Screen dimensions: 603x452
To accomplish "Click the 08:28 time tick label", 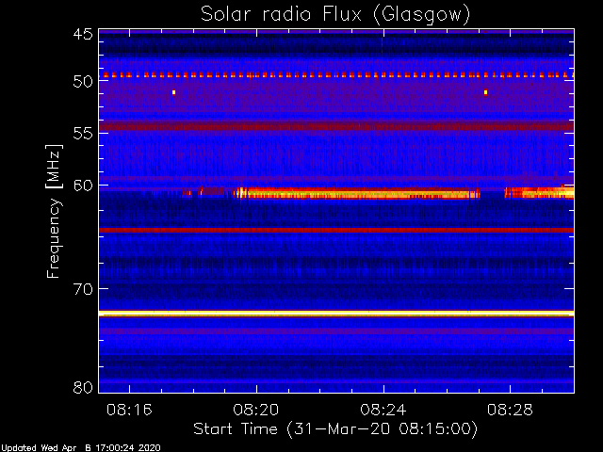I will [x=510, y=410].
